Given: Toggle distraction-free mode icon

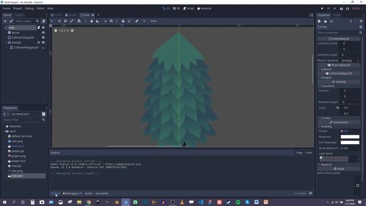Looking at the screenshot, I should click(x=311, y=15).
